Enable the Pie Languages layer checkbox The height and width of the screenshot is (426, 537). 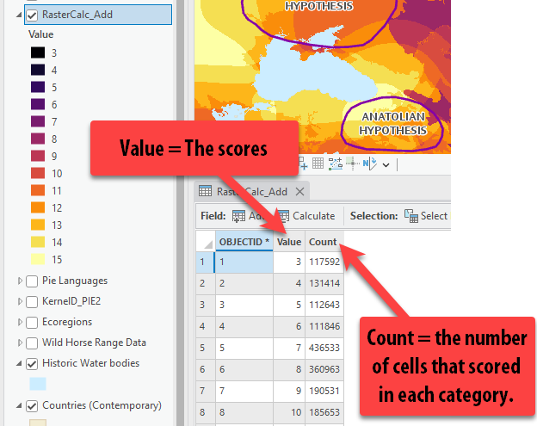pyautogui.click(x=32, y=281)
